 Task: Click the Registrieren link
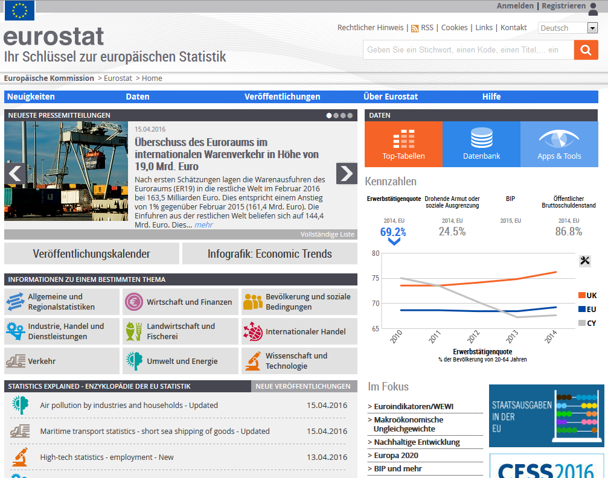coord(563,6)
